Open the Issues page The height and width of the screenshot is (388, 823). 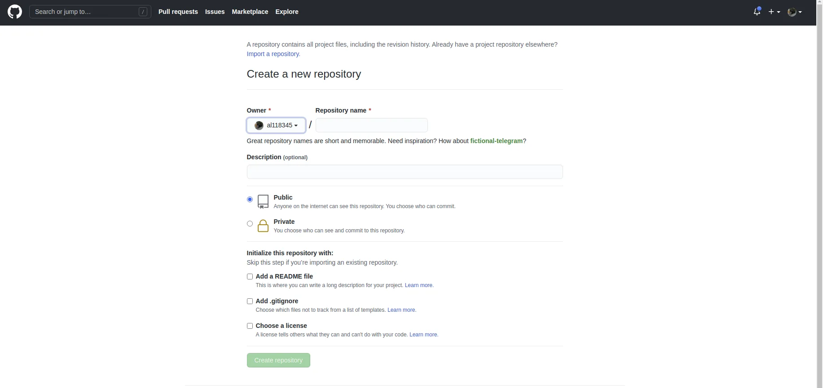point(215,12)
